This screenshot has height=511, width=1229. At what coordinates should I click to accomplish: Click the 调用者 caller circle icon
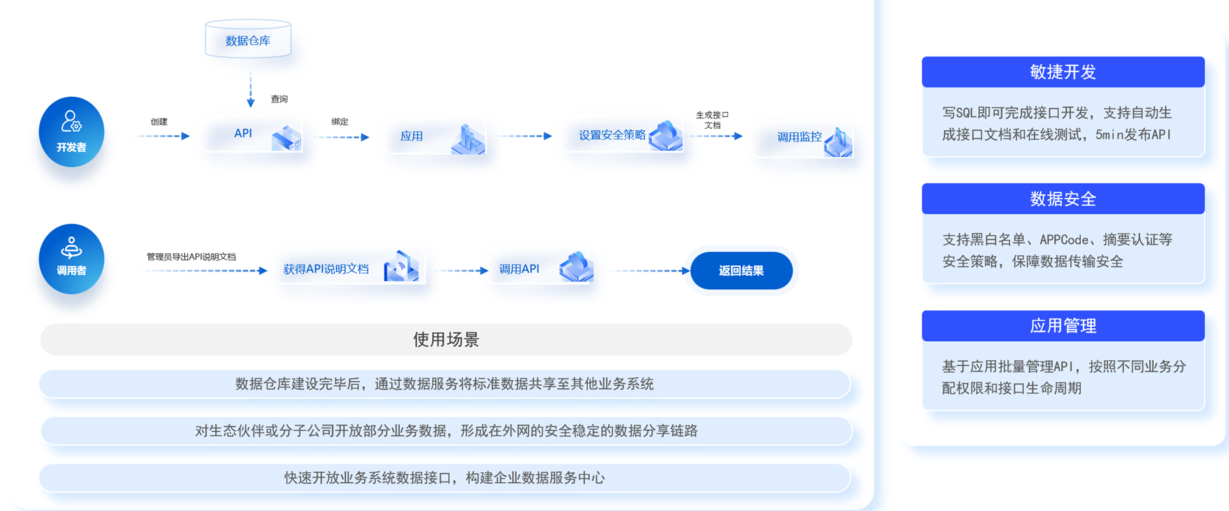tap(72, 259)
